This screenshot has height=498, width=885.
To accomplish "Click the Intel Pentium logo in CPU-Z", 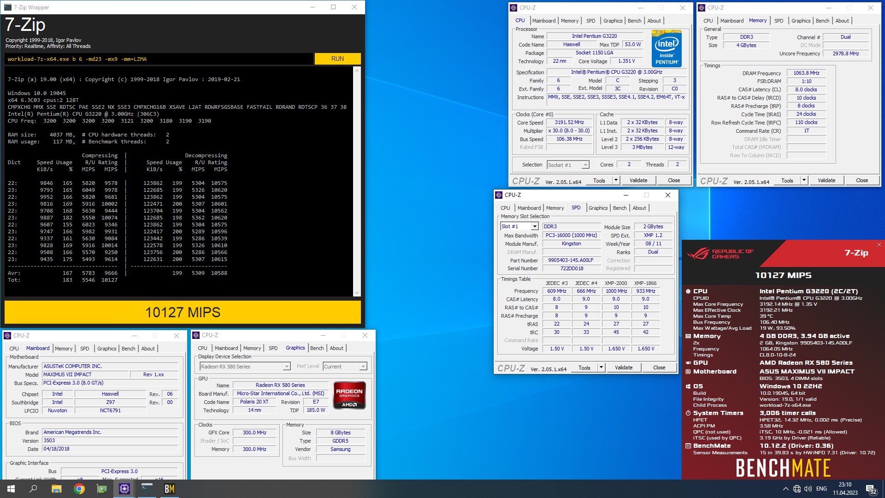I will click(667, 49).
